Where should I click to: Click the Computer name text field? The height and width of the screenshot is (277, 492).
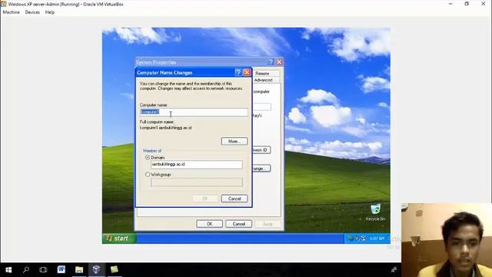[x=194, y=112]
